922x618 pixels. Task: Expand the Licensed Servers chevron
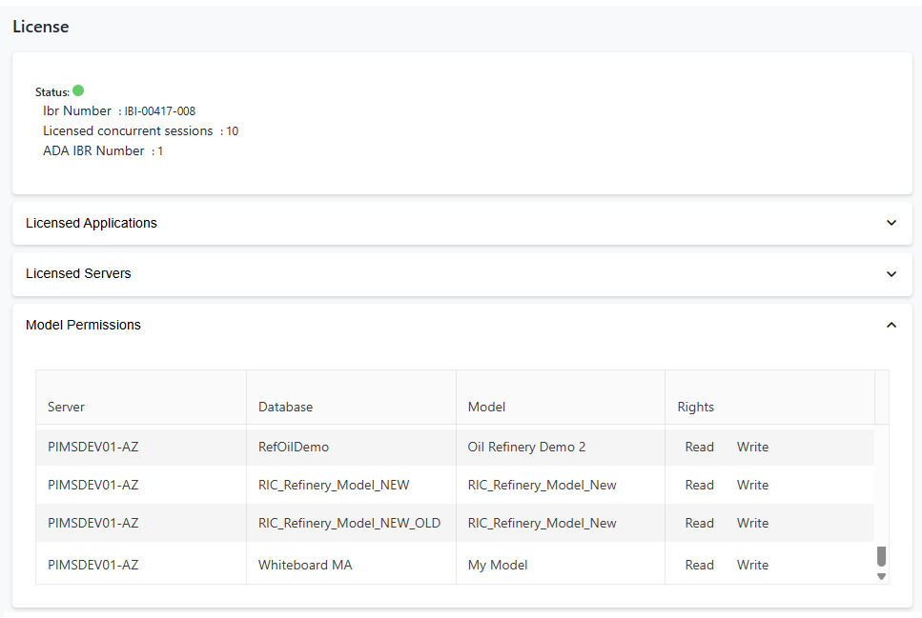point(891,274)
